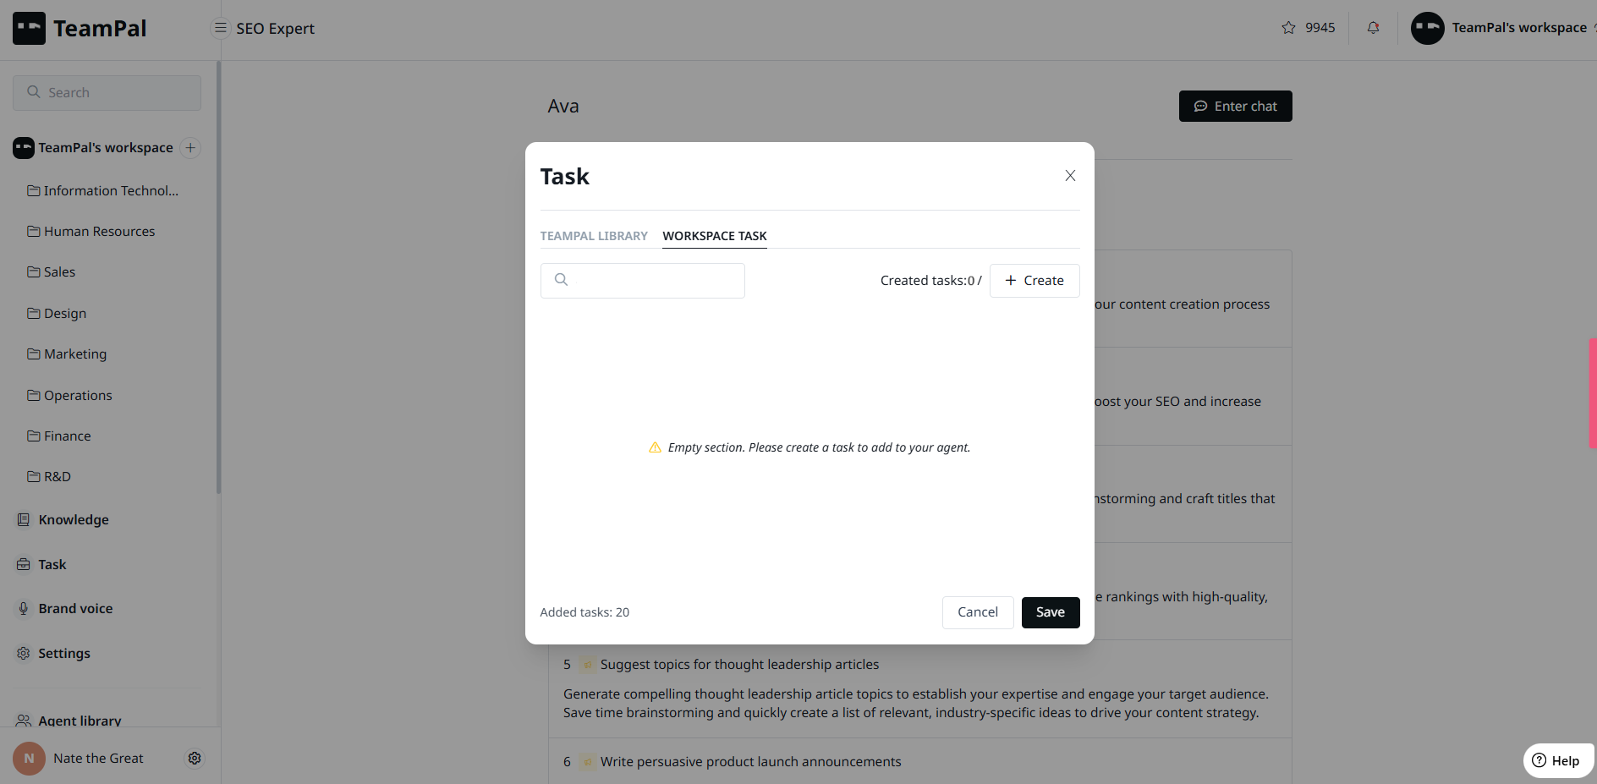This screenshot has width=1597, height=784.
Task: Open the notifications bell
Action: (x=1373, y=28)
